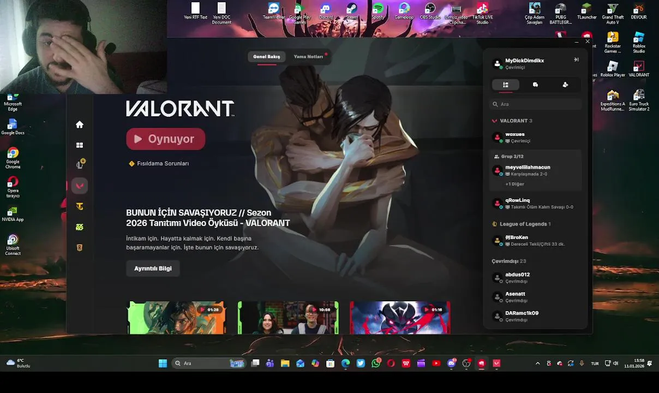Collapse the League of Legends 1 group

pos(521,224)
